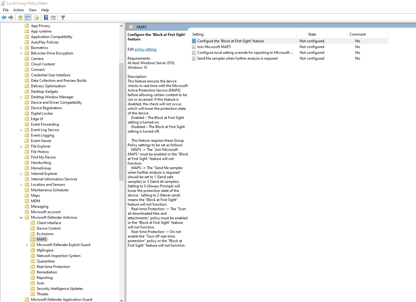Click the Filter toolbar icon
416x302 pixels.
(63, 17)
